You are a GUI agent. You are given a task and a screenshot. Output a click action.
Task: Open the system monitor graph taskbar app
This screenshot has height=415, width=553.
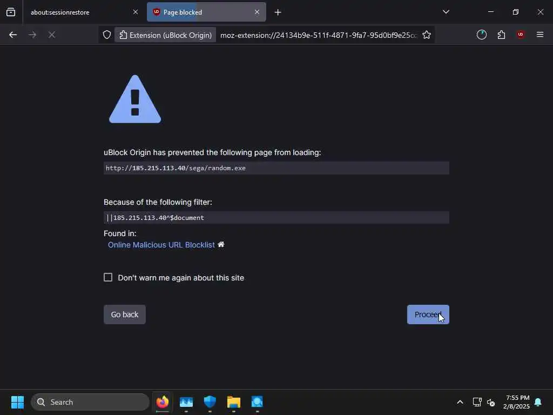click(186, 402)
